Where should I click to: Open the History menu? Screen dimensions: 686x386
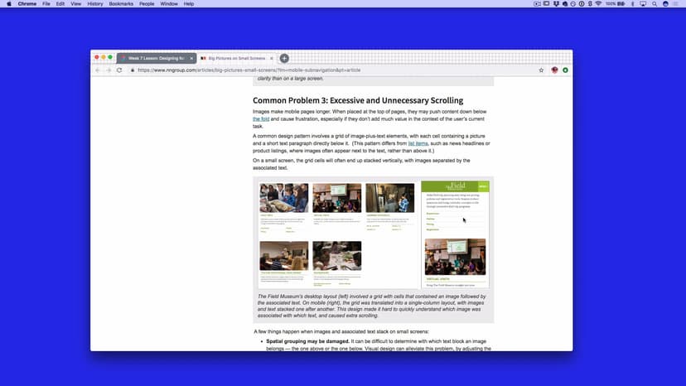(x=95, y=4)
